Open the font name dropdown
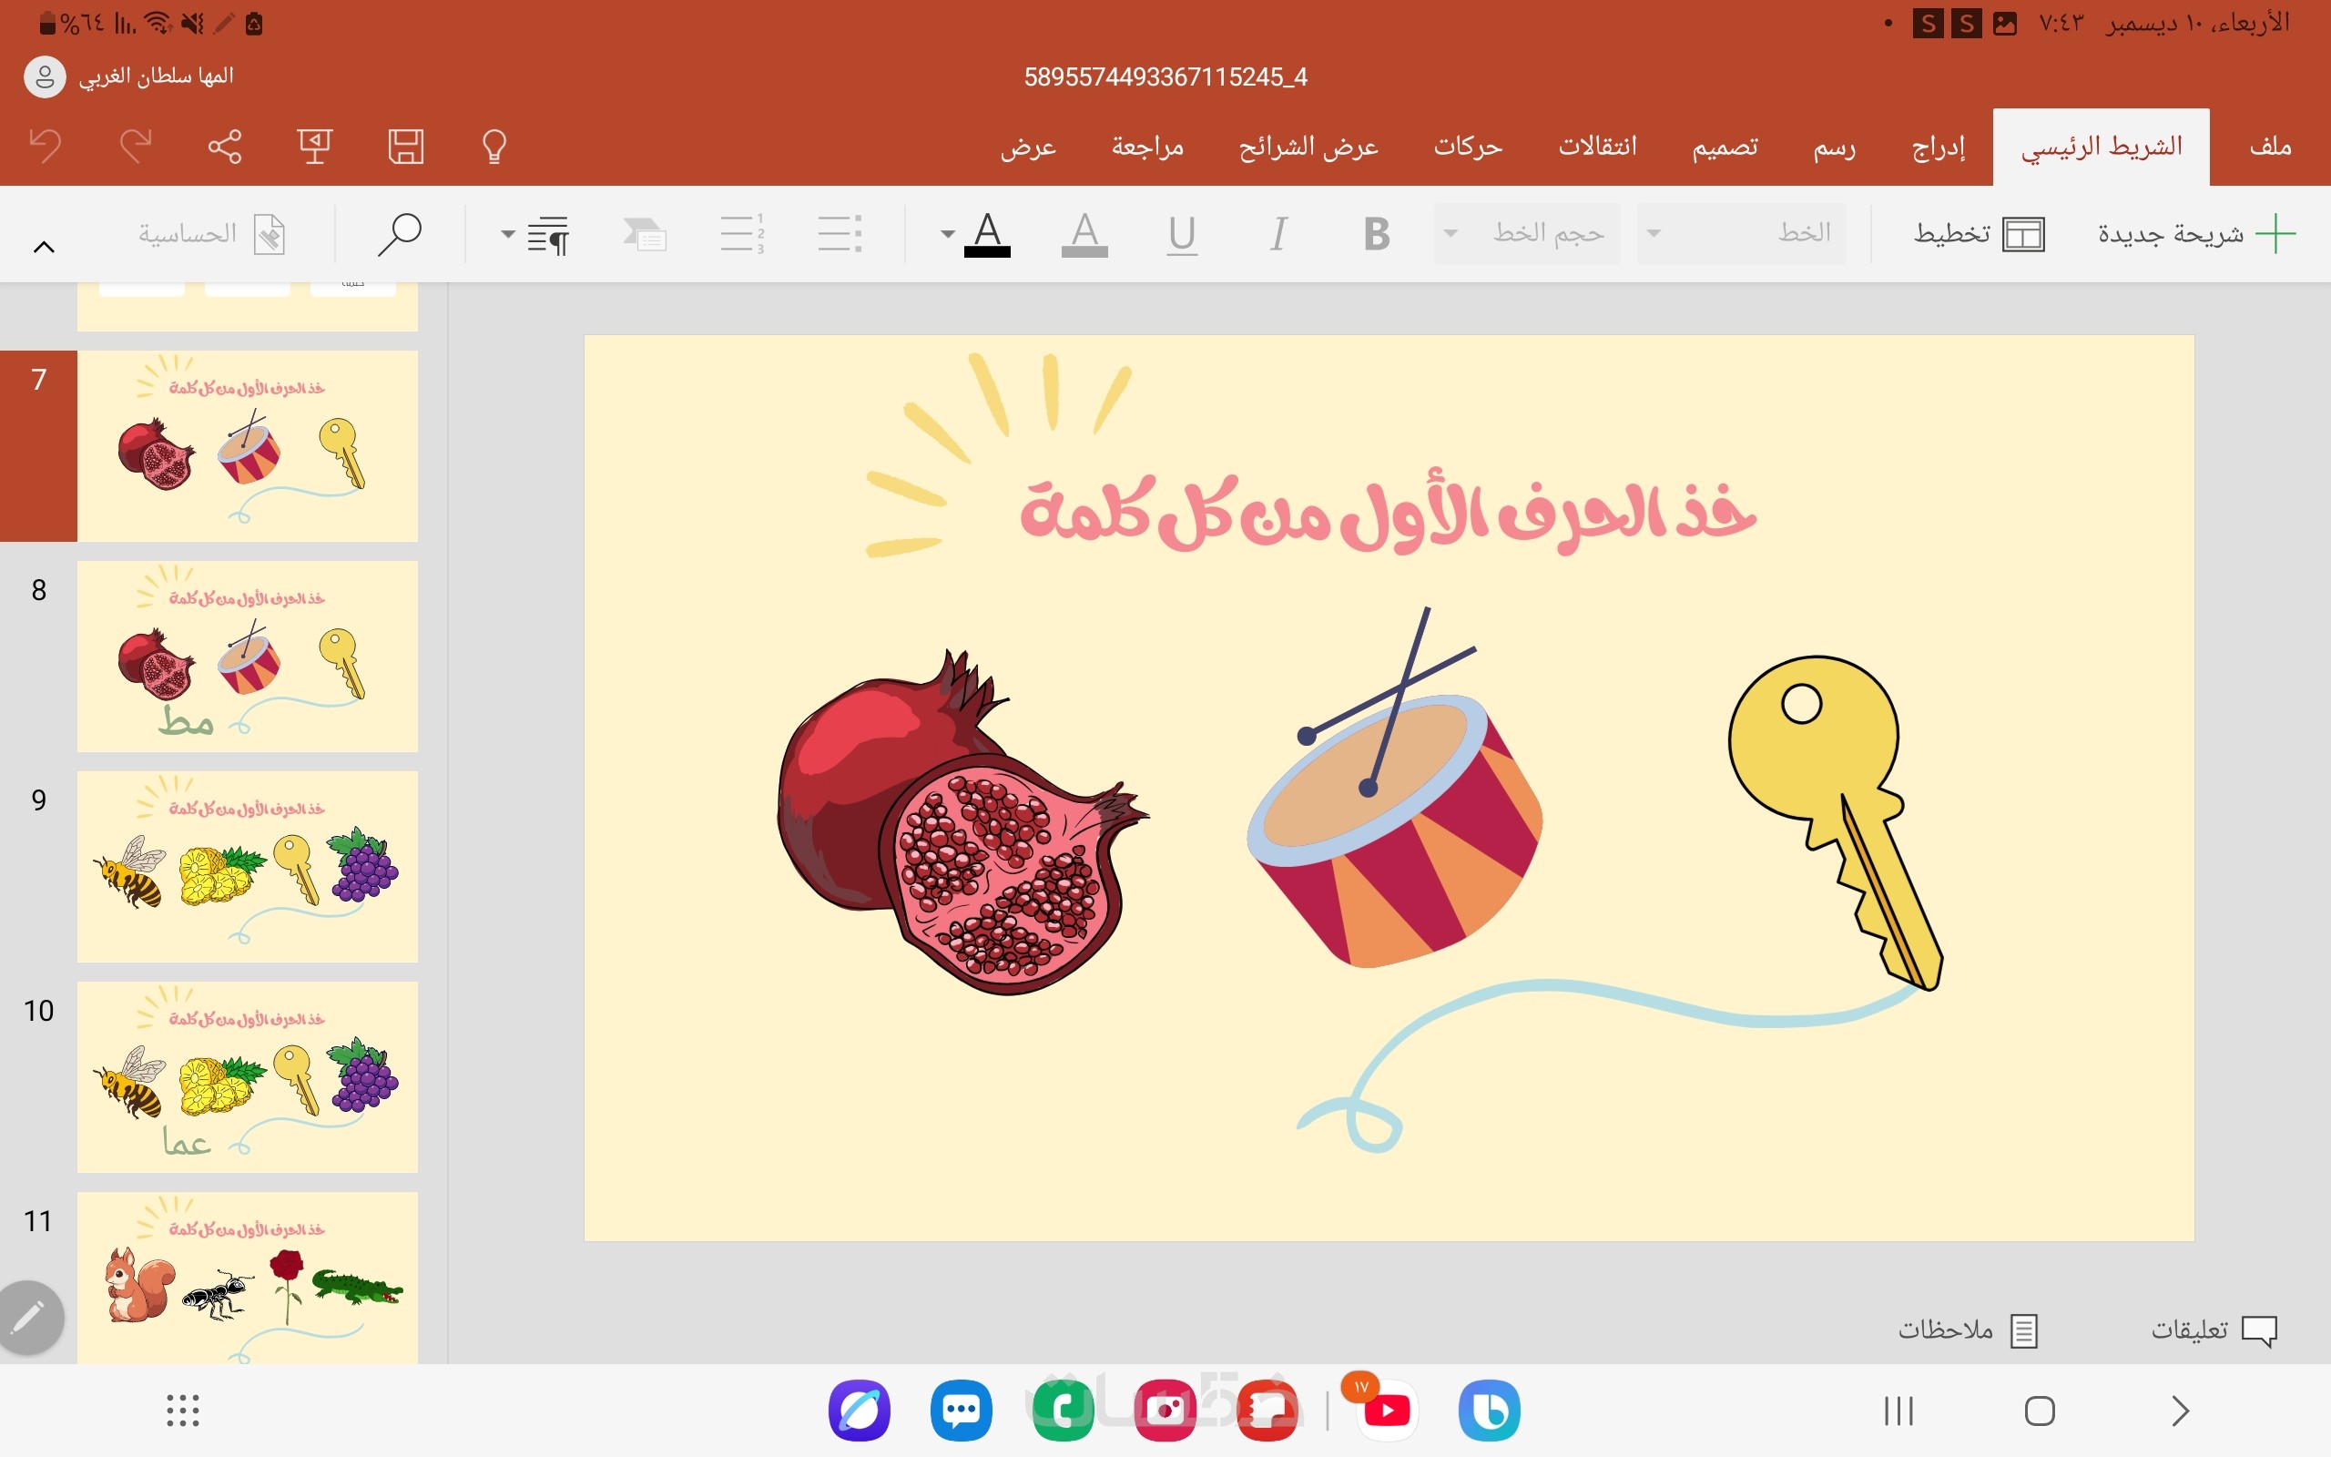Screen dimensions: 2331x1457 tap(1742, 234)
